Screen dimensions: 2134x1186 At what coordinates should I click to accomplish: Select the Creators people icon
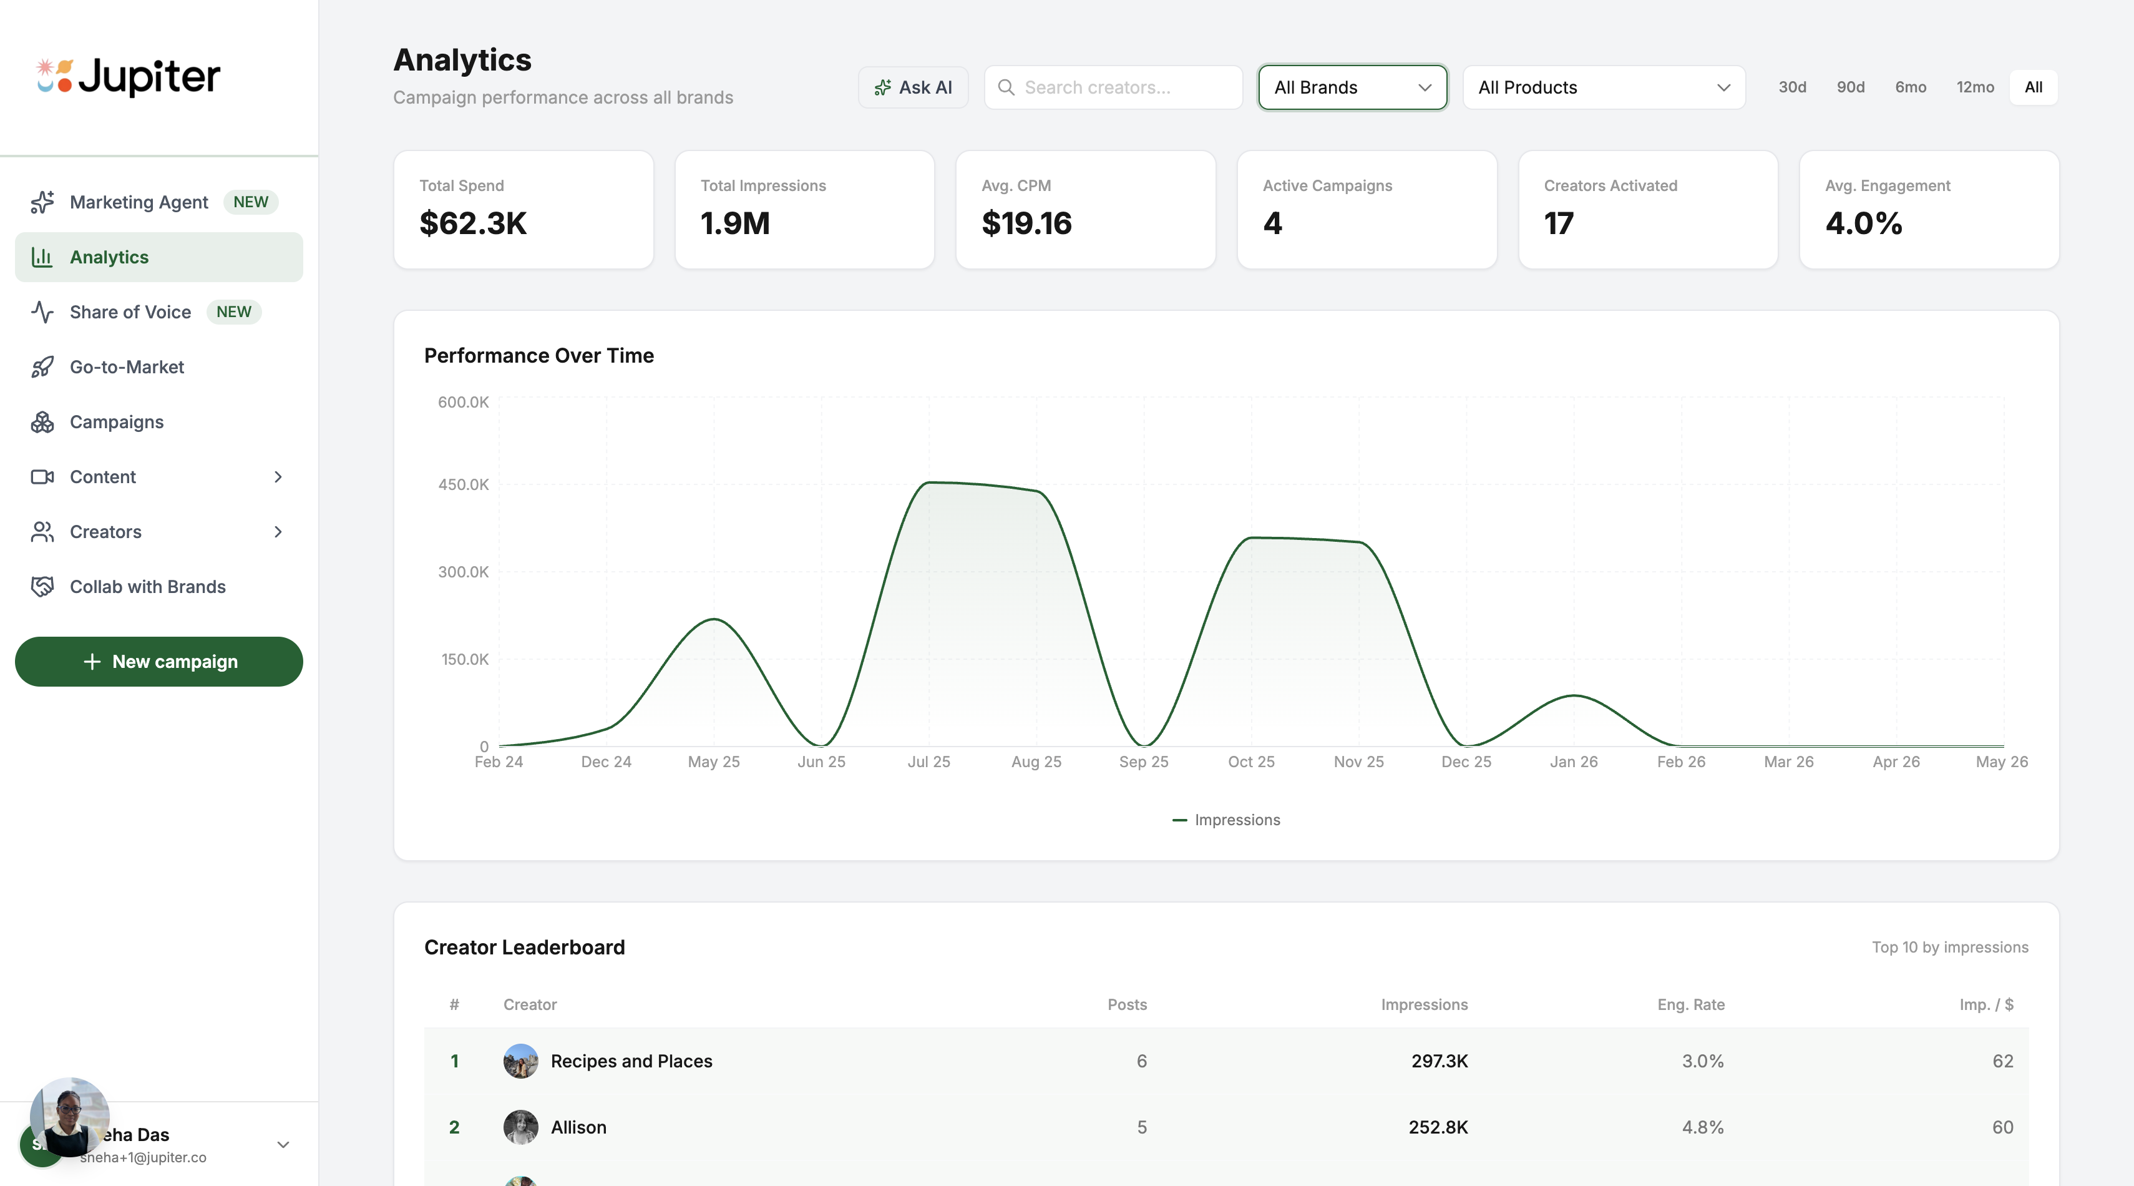coord(42,531)
